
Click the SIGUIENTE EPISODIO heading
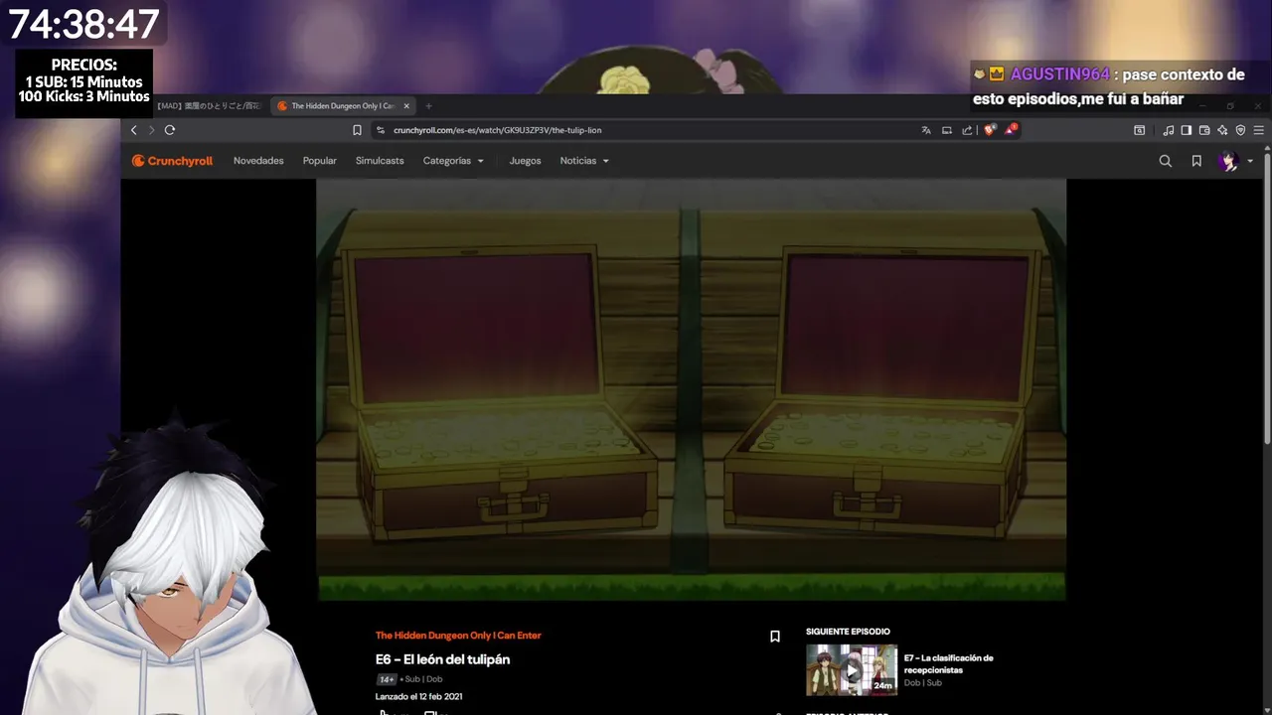tap(848, 632)
